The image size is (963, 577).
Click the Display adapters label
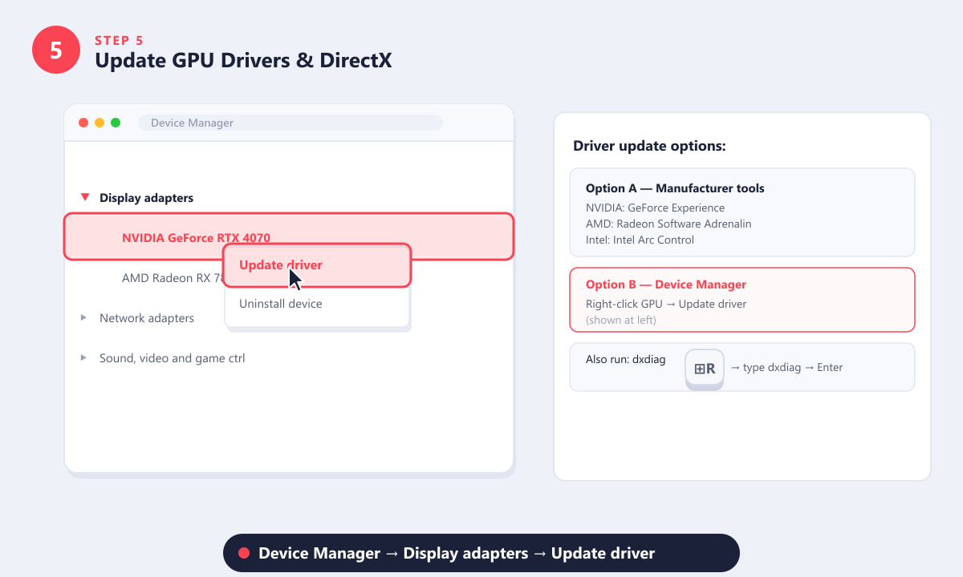tap(146, 197)
